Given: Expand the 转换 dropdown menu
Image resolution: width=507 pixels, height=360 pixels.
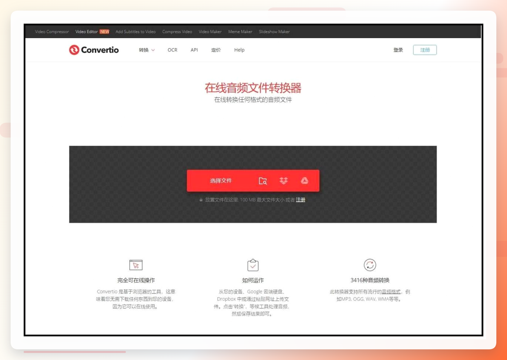Looking at the screenshot, I should (x=147, y=50).
